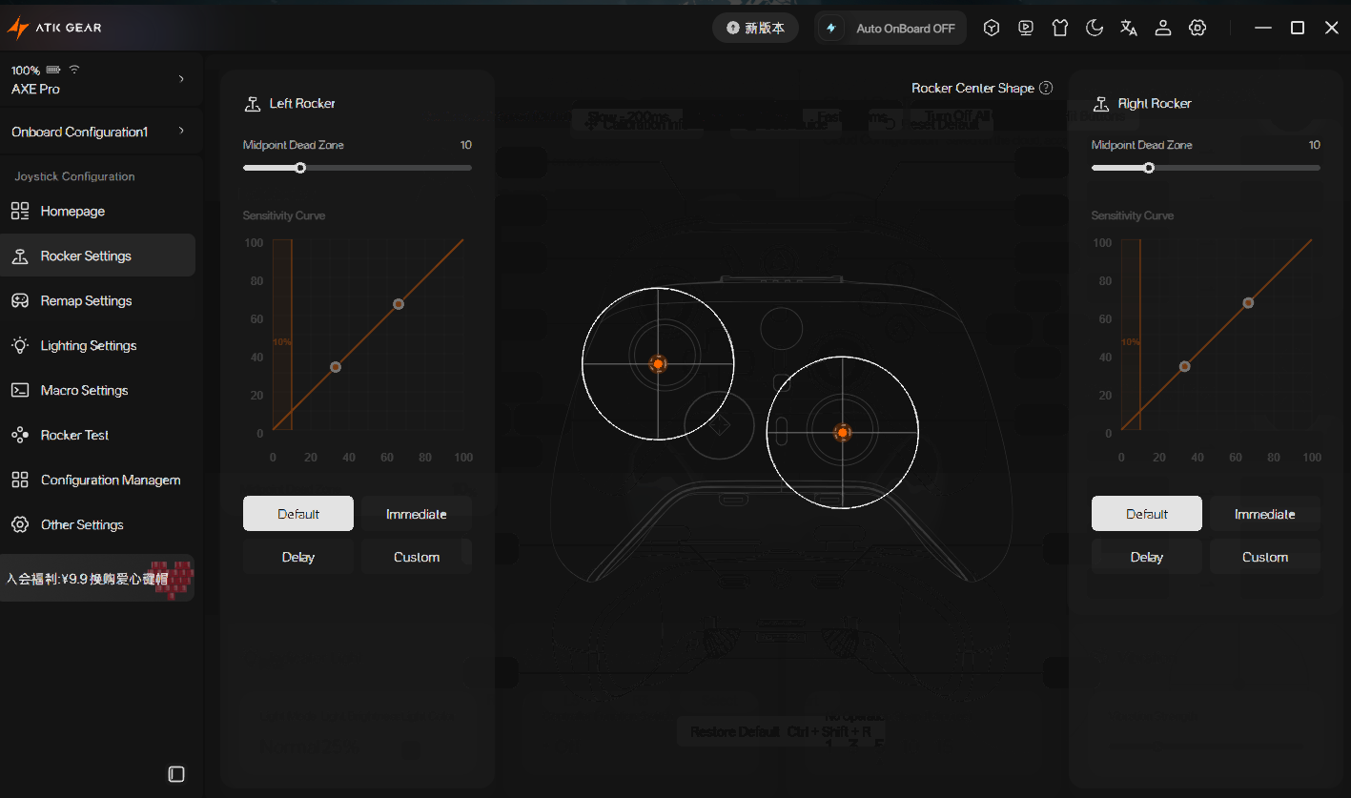The height and width of the screenshot is (798, 1351).
Task: Collapse the sidebar panel icon
Action: coord(176,774)
